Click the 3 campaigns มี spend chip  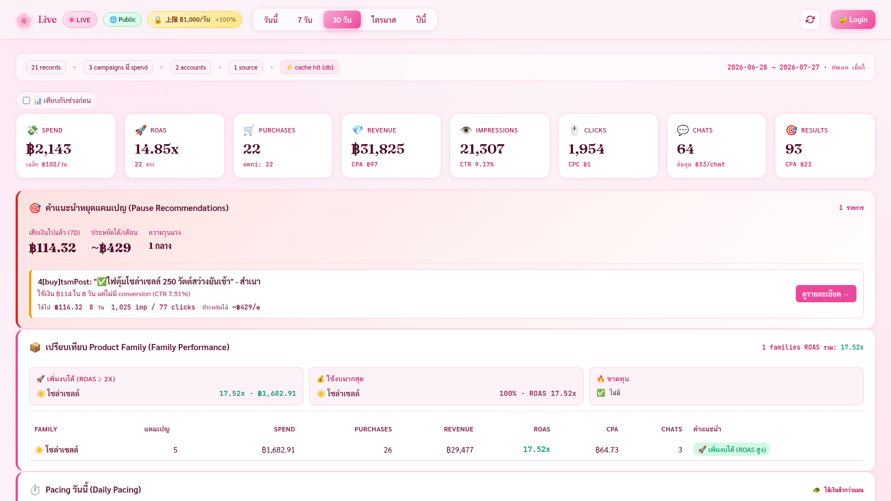(118, 67)
